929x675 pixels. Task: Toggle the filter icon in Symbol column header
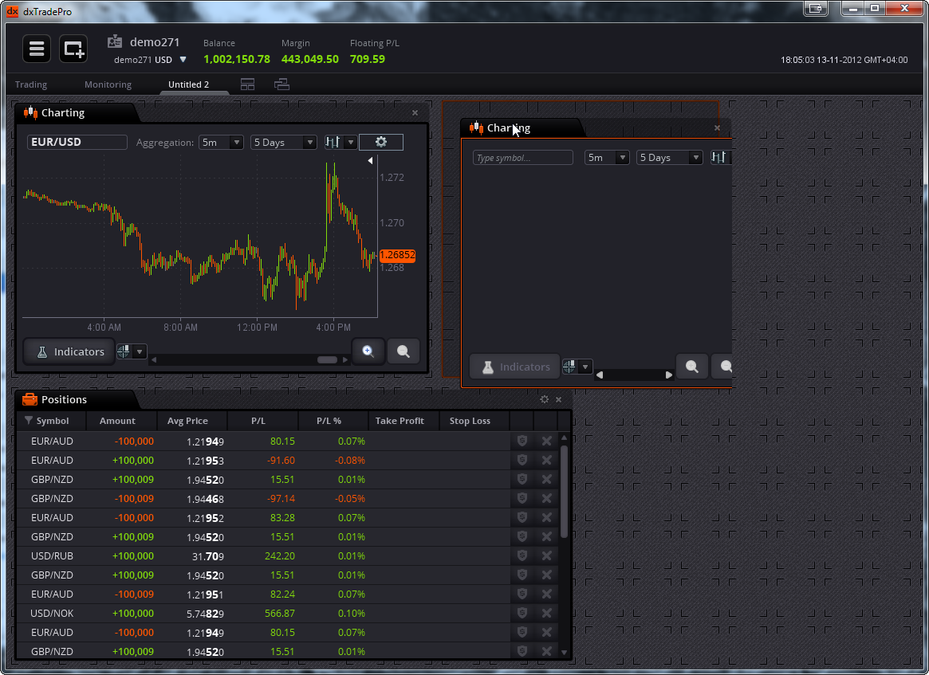pyautogui.click(x=29, y=421)
